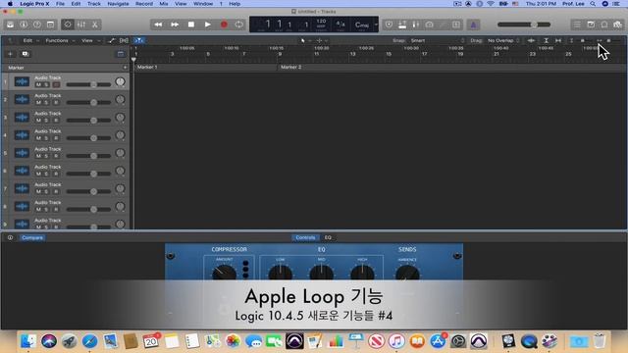Stop playback
The image size is (628, 353).
click(191, 25)
